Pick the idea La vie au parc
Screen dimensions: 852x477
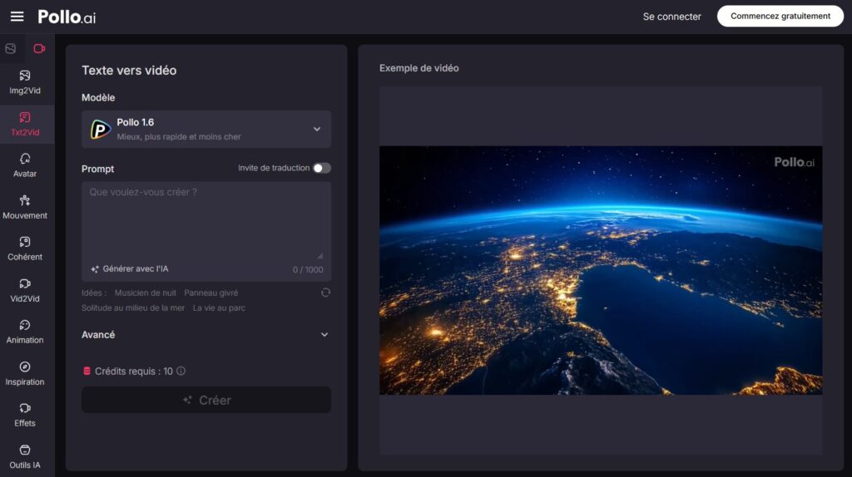(219, 308)
